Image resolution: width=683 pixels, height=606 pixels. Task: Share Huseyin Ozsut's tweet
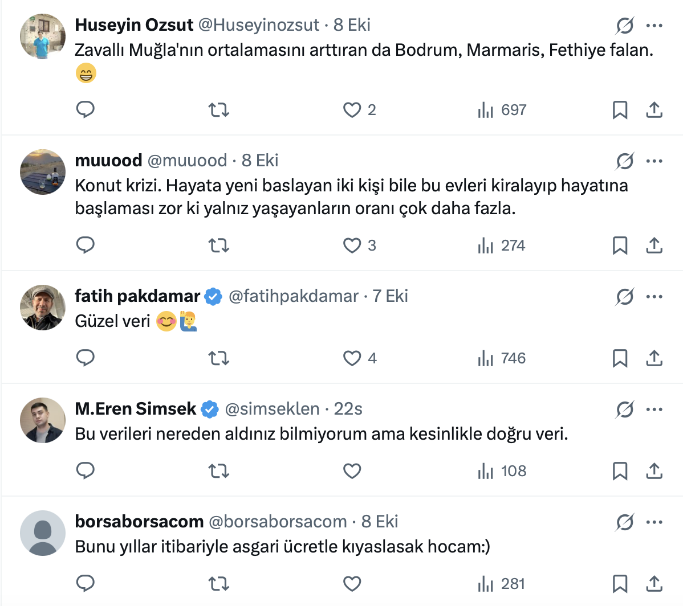point(654,110)
